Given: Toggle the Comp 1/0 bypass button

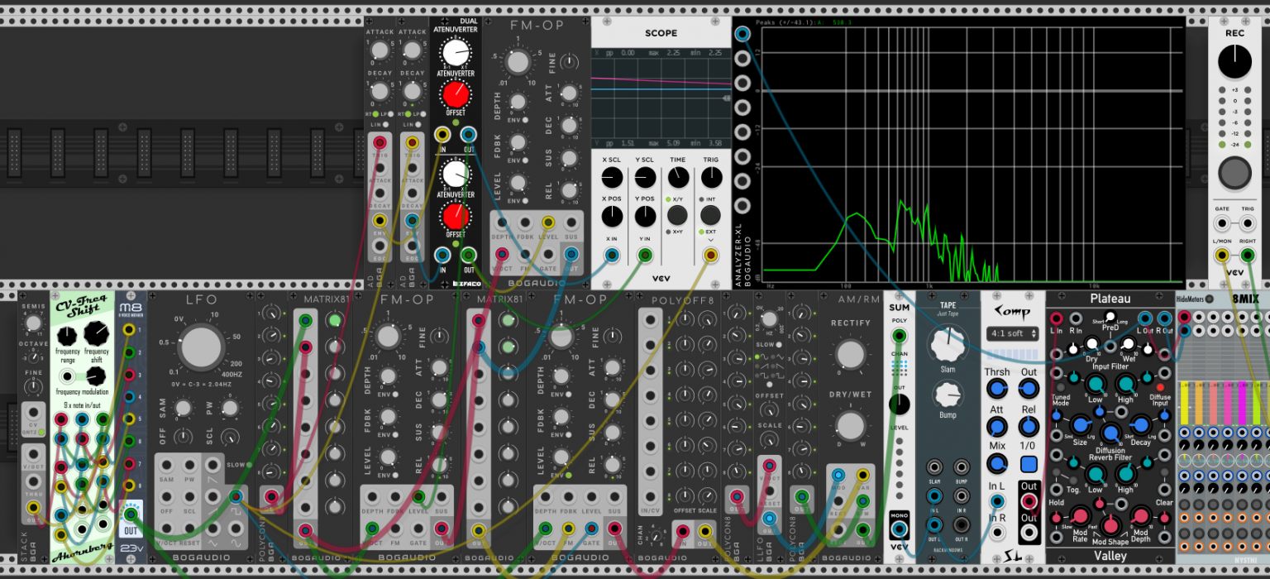Looking at the screenshot, I should pos(1029,464).
